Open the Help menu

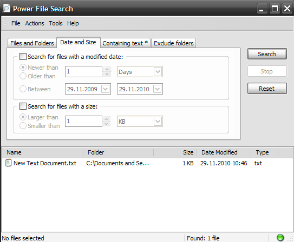pos(73,23)
